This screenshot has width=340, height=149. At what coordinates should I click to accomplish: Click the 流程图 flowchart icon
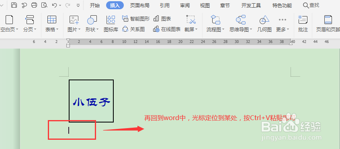pos(215,20)
